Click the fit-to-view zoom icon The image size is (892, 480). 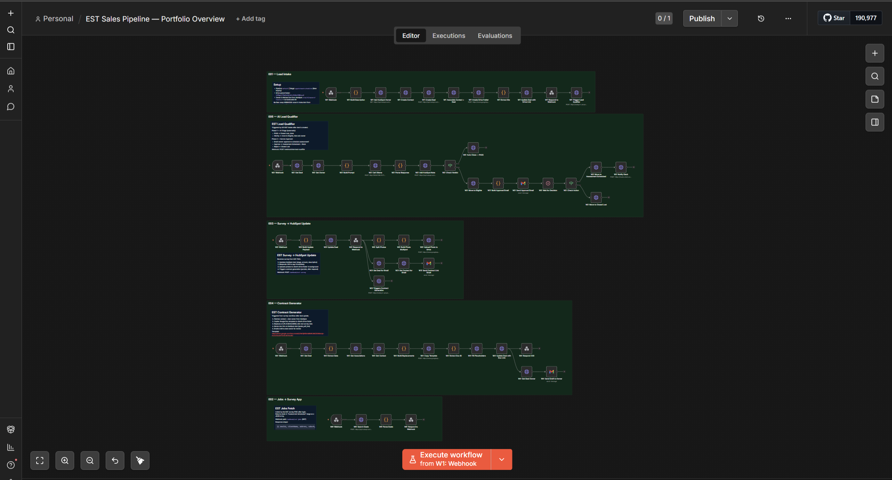(x=40, y=460)
